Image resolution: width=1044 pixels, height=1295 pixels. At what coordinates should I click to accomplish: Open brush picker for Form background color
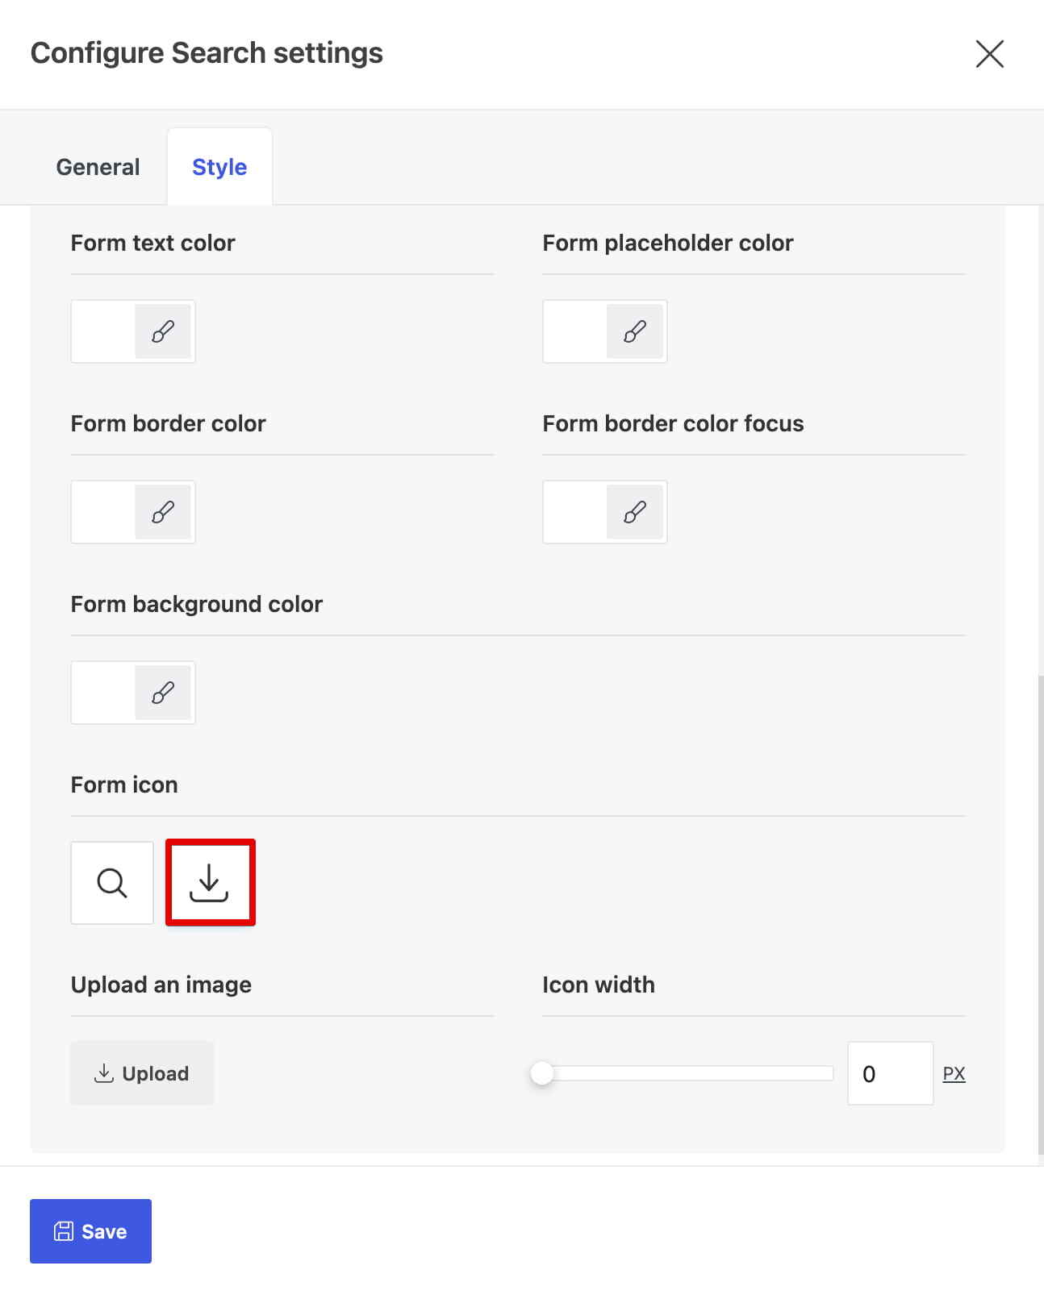pyautogui.click(x=163, y=693)
